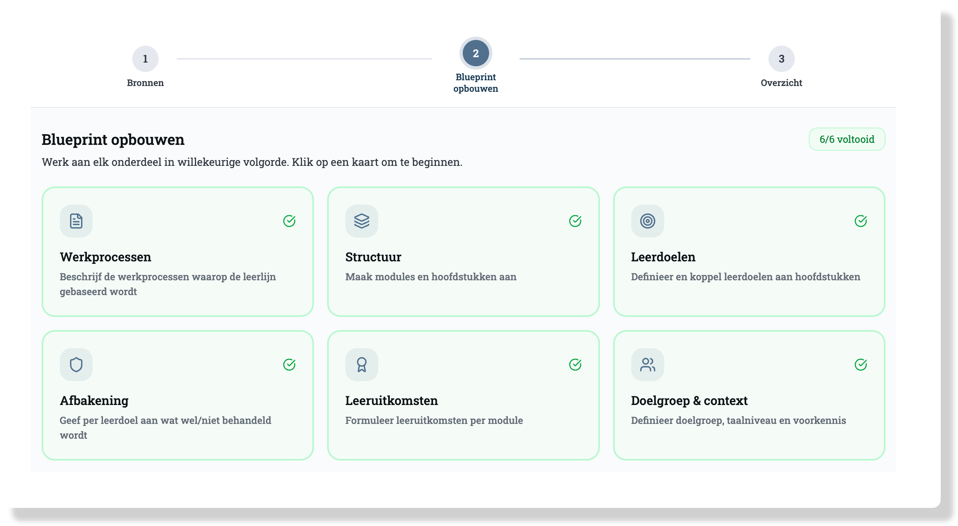The width and height of the screenshot is (958, 526).
Task: Click the Doelgroep & context people icon
Action: point(647,365)
